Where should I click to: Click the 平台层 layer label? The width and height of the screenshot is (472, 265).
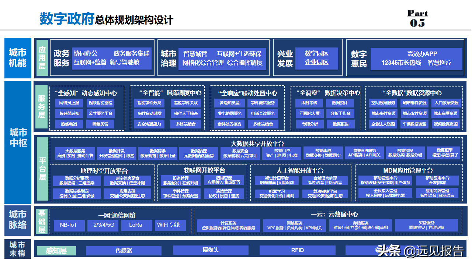point(43,169)
